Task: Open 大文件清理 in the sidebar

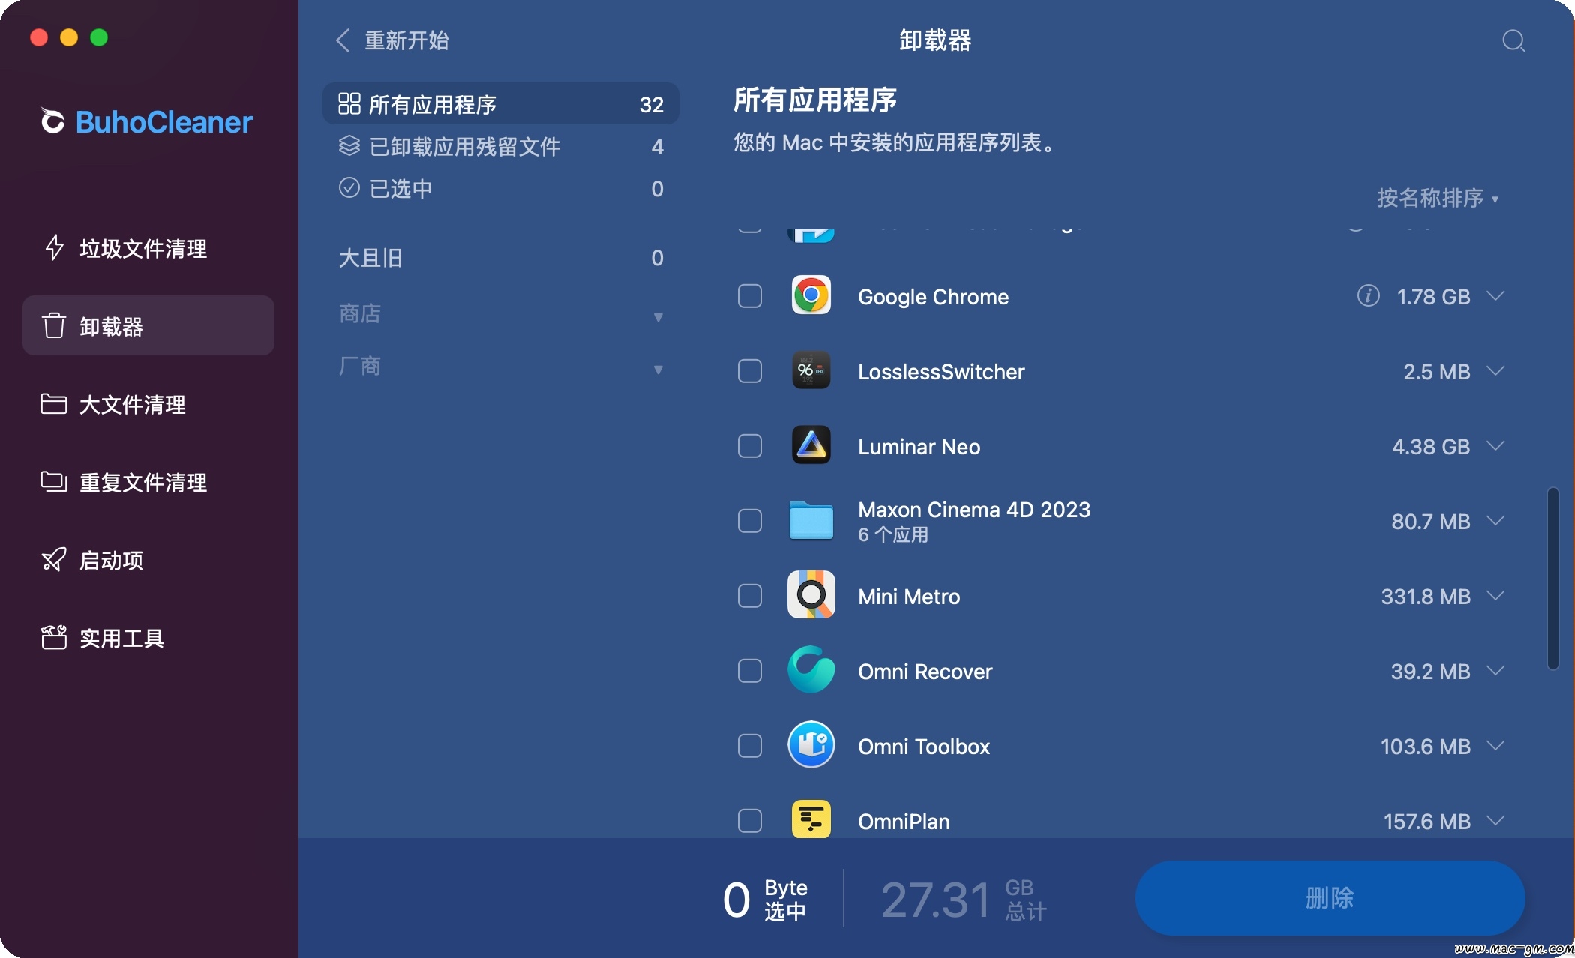Action: (148, 403)
